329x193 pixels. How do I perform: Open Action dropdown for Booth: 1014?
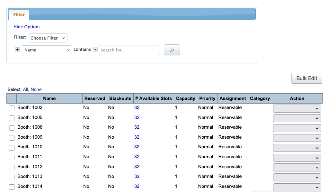(297, 187)
